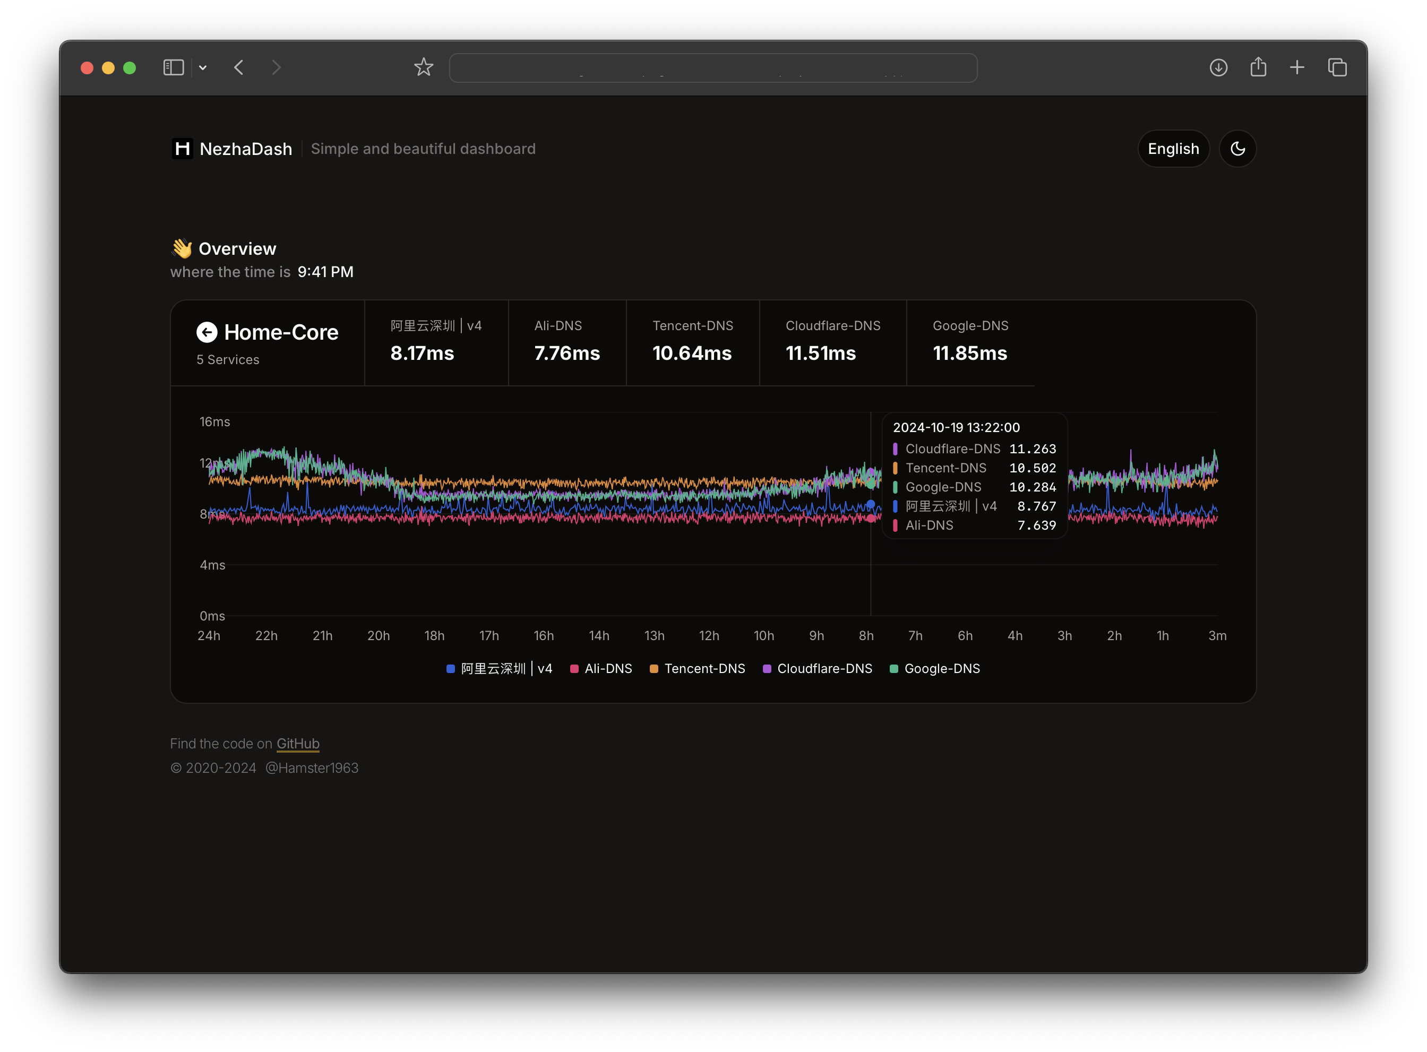Click the back arrow beside Home-Core
This screenshot has width=1427, height=1052.
point(207,332)
